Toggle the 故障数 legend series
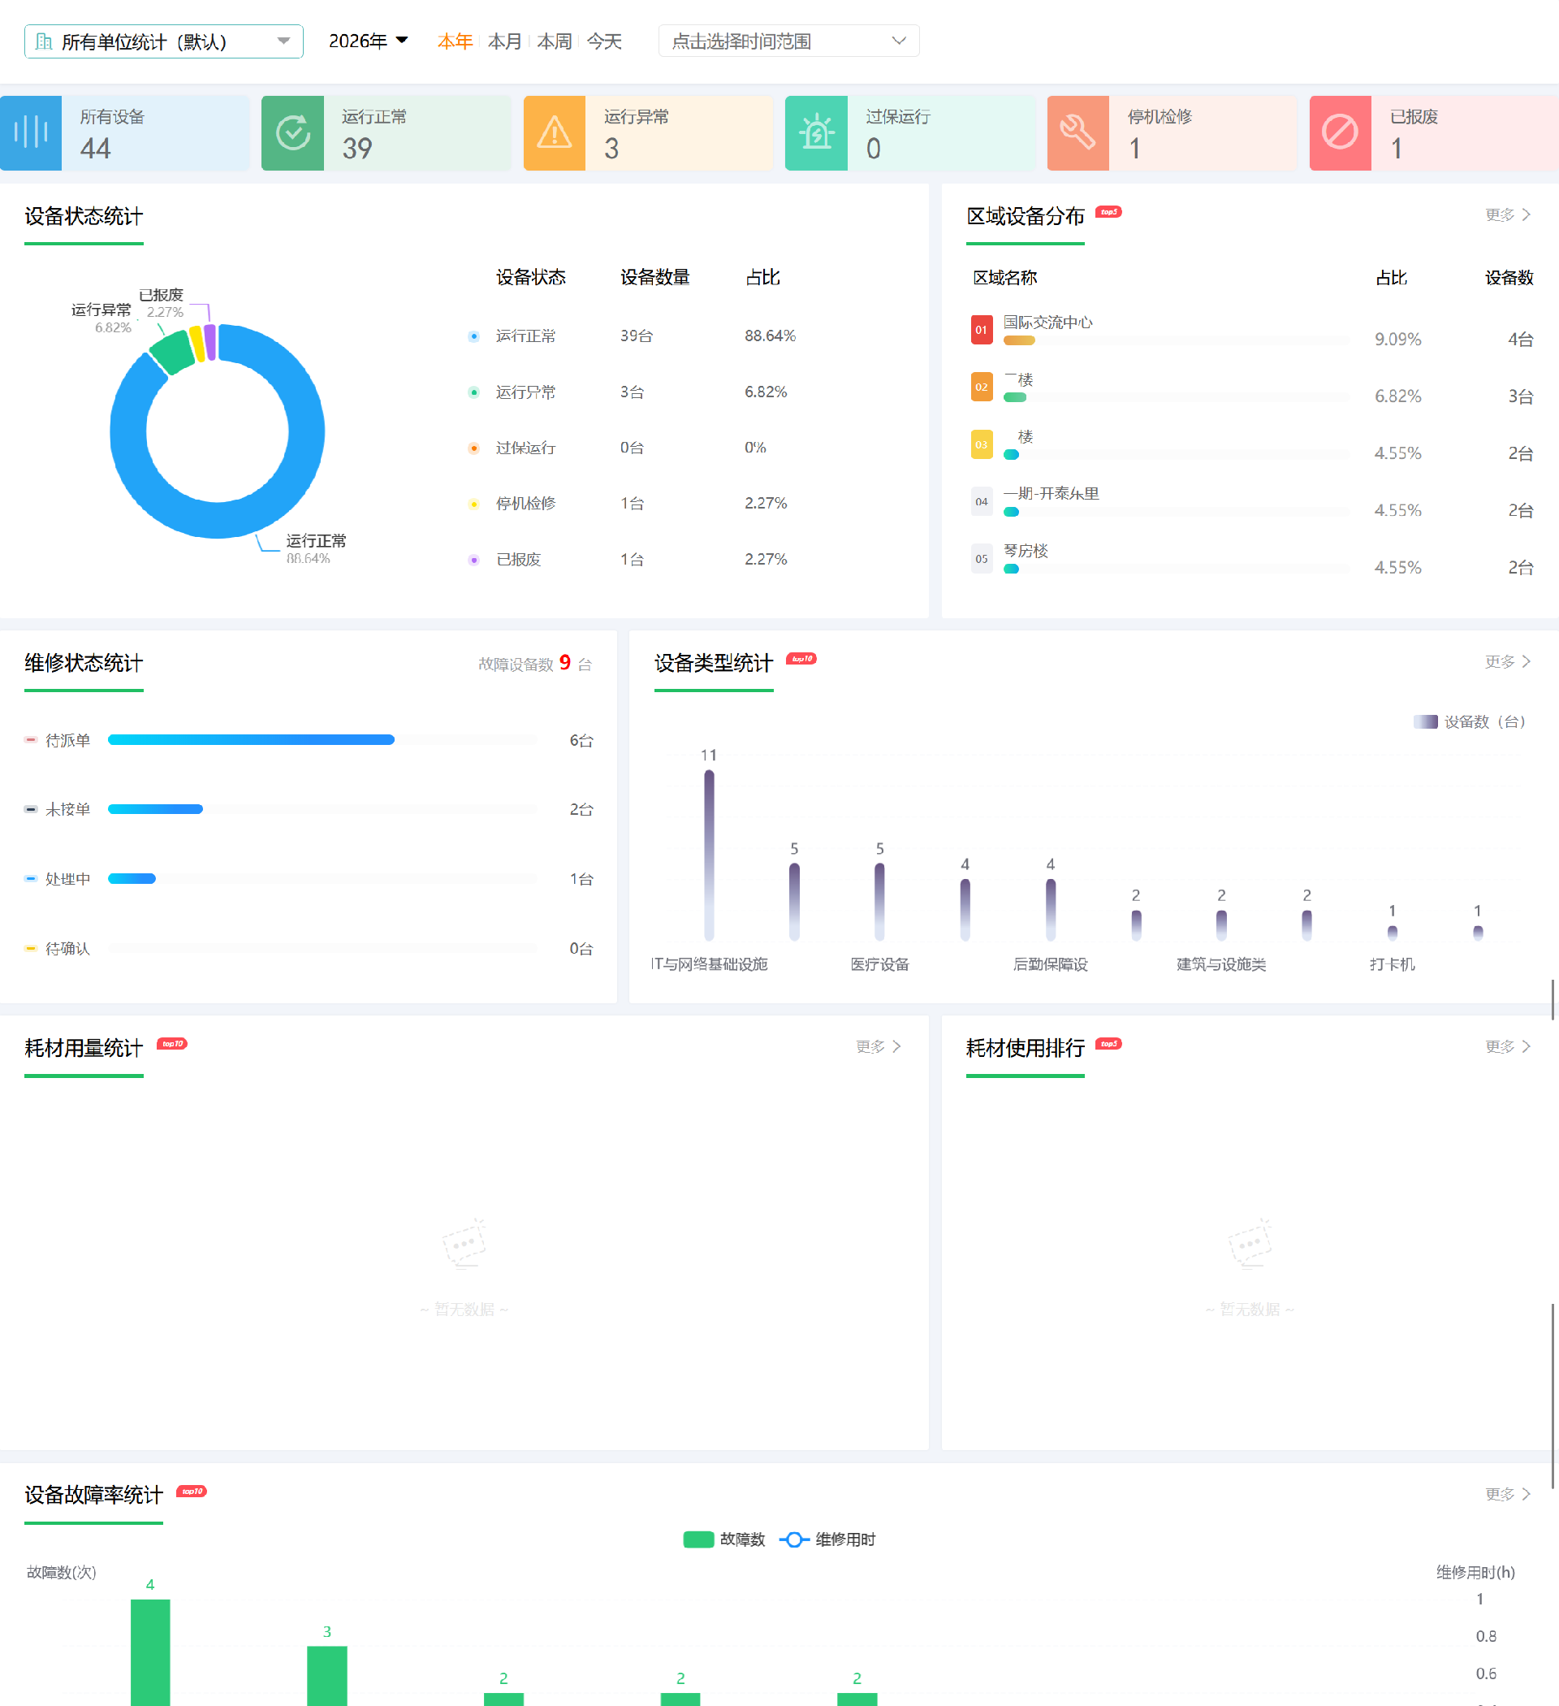The height and width of the screenshot is (1706, 1559). point(723,1539)
